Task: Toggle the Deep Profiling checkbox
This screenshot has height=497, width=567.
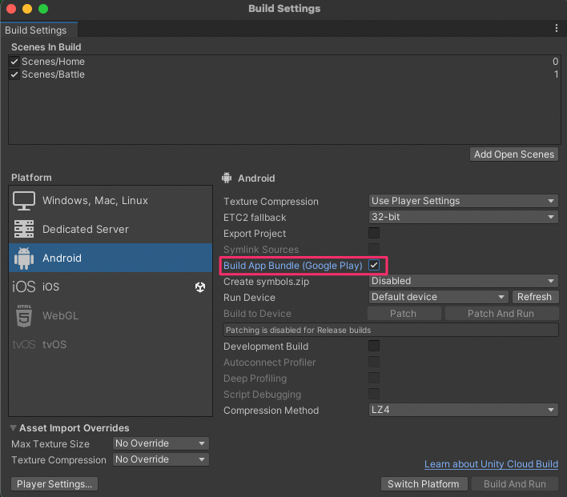Action: (x=374, y=378)
